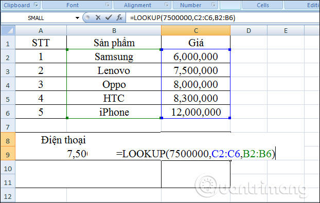Click STT cell with value 2
Image resolution: width=320 pixels, height=203 pixels.
[x=41, y=70]
